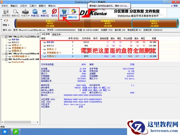
Task: Select 系统(C:) segment in the disk bar
Action: tap(50, 23)
